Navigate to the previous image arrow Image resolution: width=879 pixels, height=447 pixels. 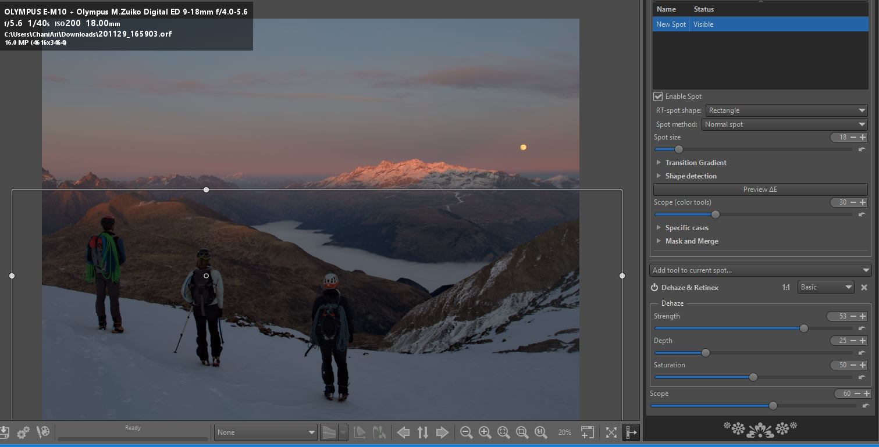tap(403, 432)
